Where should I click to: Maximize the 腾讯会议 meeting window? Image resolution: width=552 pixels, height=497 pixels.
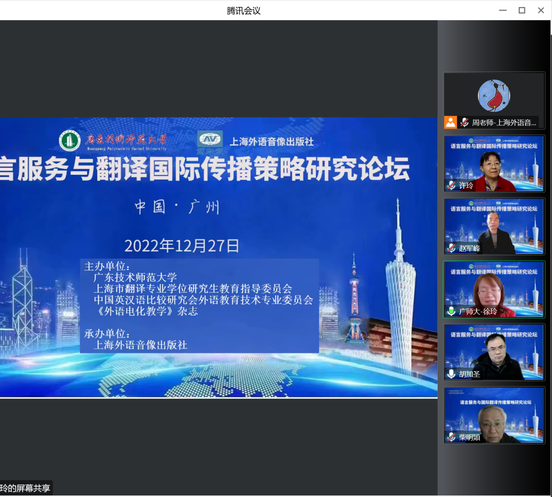522,10
